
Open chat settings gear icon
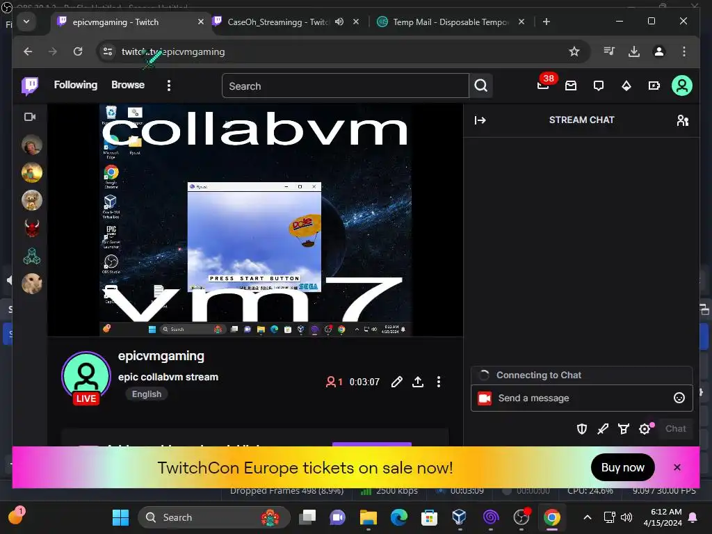pos(645,428)
